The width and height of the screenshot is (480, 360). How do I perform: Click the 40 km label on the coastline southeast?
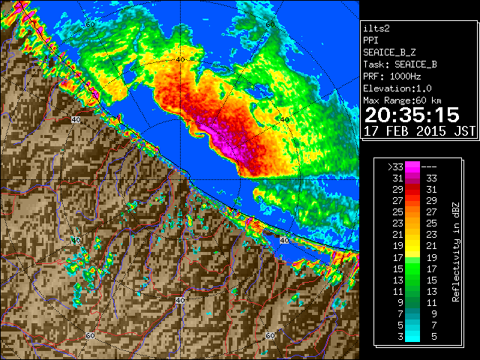(x=284, y=240)
